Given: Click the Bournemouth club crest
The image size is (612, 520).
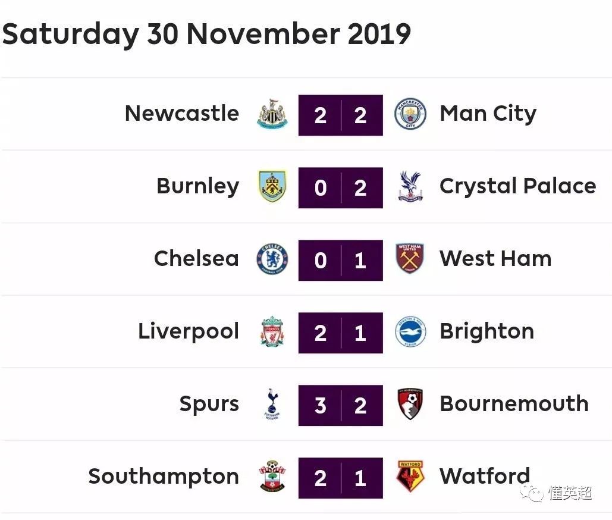Looking at the screenshot, I should [x=410, y=404].
